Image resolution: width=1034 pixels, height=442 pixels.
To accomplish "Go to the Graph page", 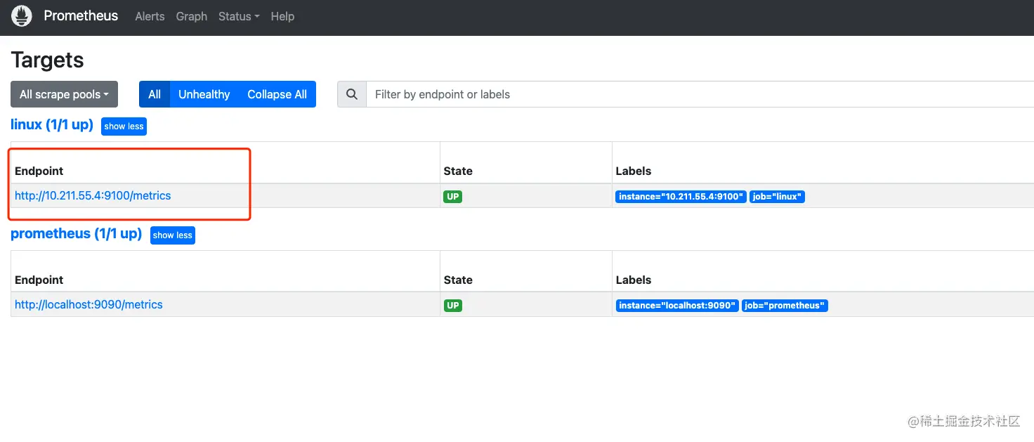I will point(192,16).
